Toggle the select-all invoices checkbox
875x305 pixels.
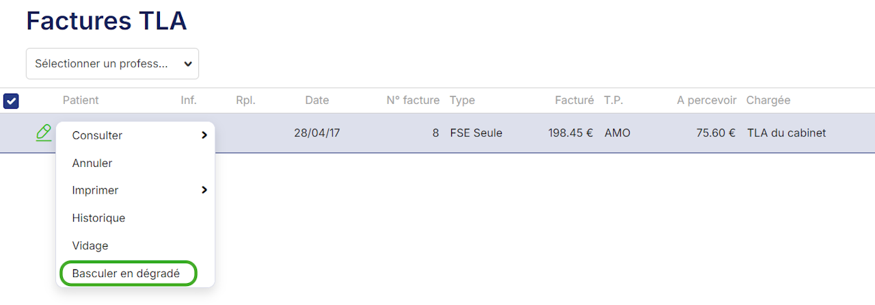pyautogui.click(x=11, y=101)
